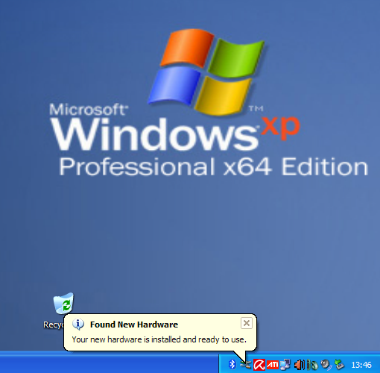Screen dimensions: 380x373
Task: Click the mouse and keyboard tray icon
Action: (x=312, y=365)
